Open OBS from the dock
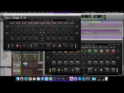The height and width of the screenshot is (93, 124). [55, 79]
